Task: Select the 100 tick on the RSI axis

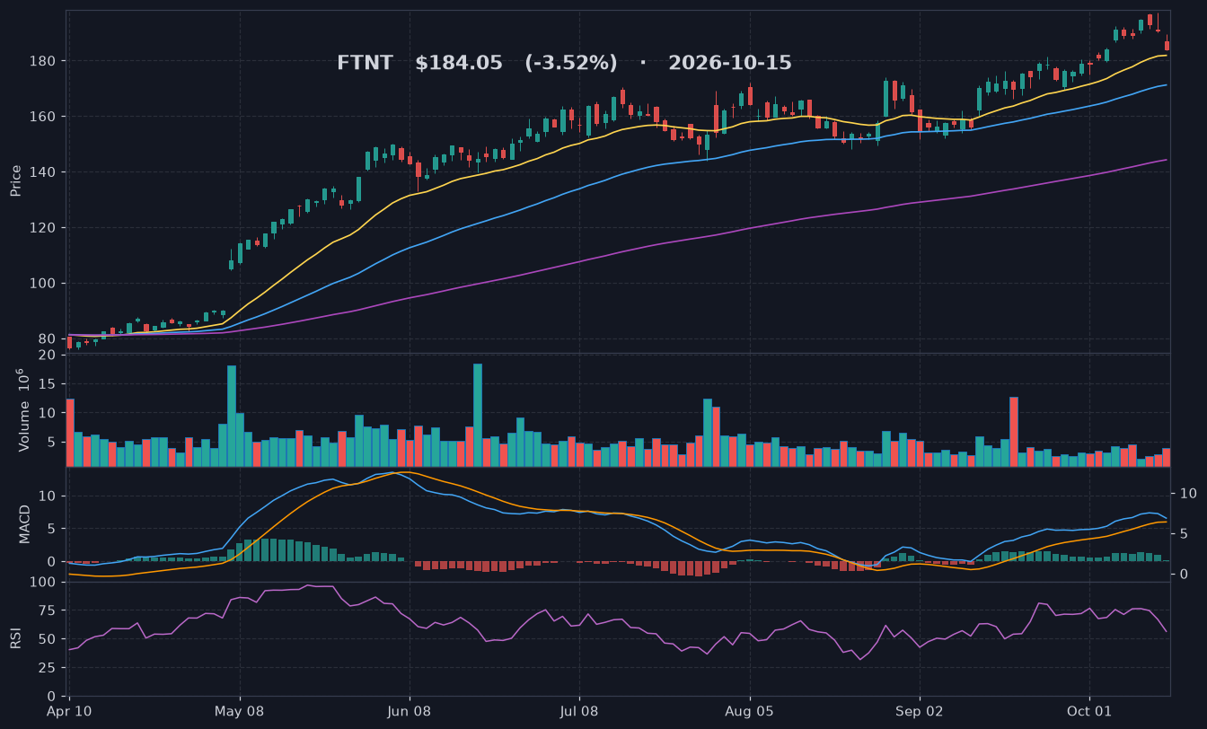Action: point(45,583)
